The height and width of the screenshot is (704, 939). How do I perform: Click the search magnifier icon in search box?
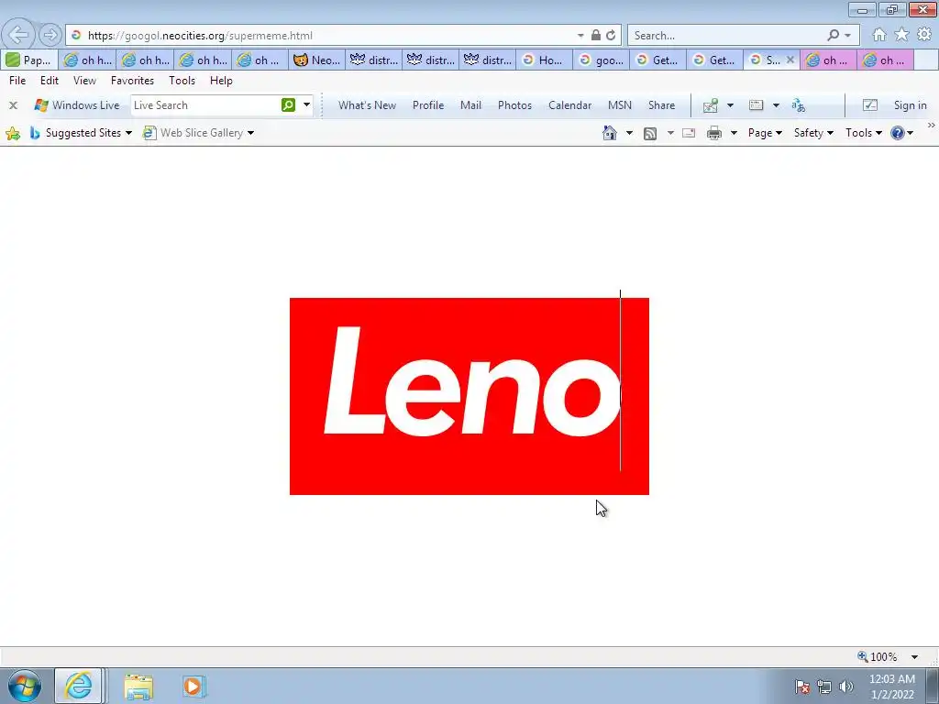[833, 36]
